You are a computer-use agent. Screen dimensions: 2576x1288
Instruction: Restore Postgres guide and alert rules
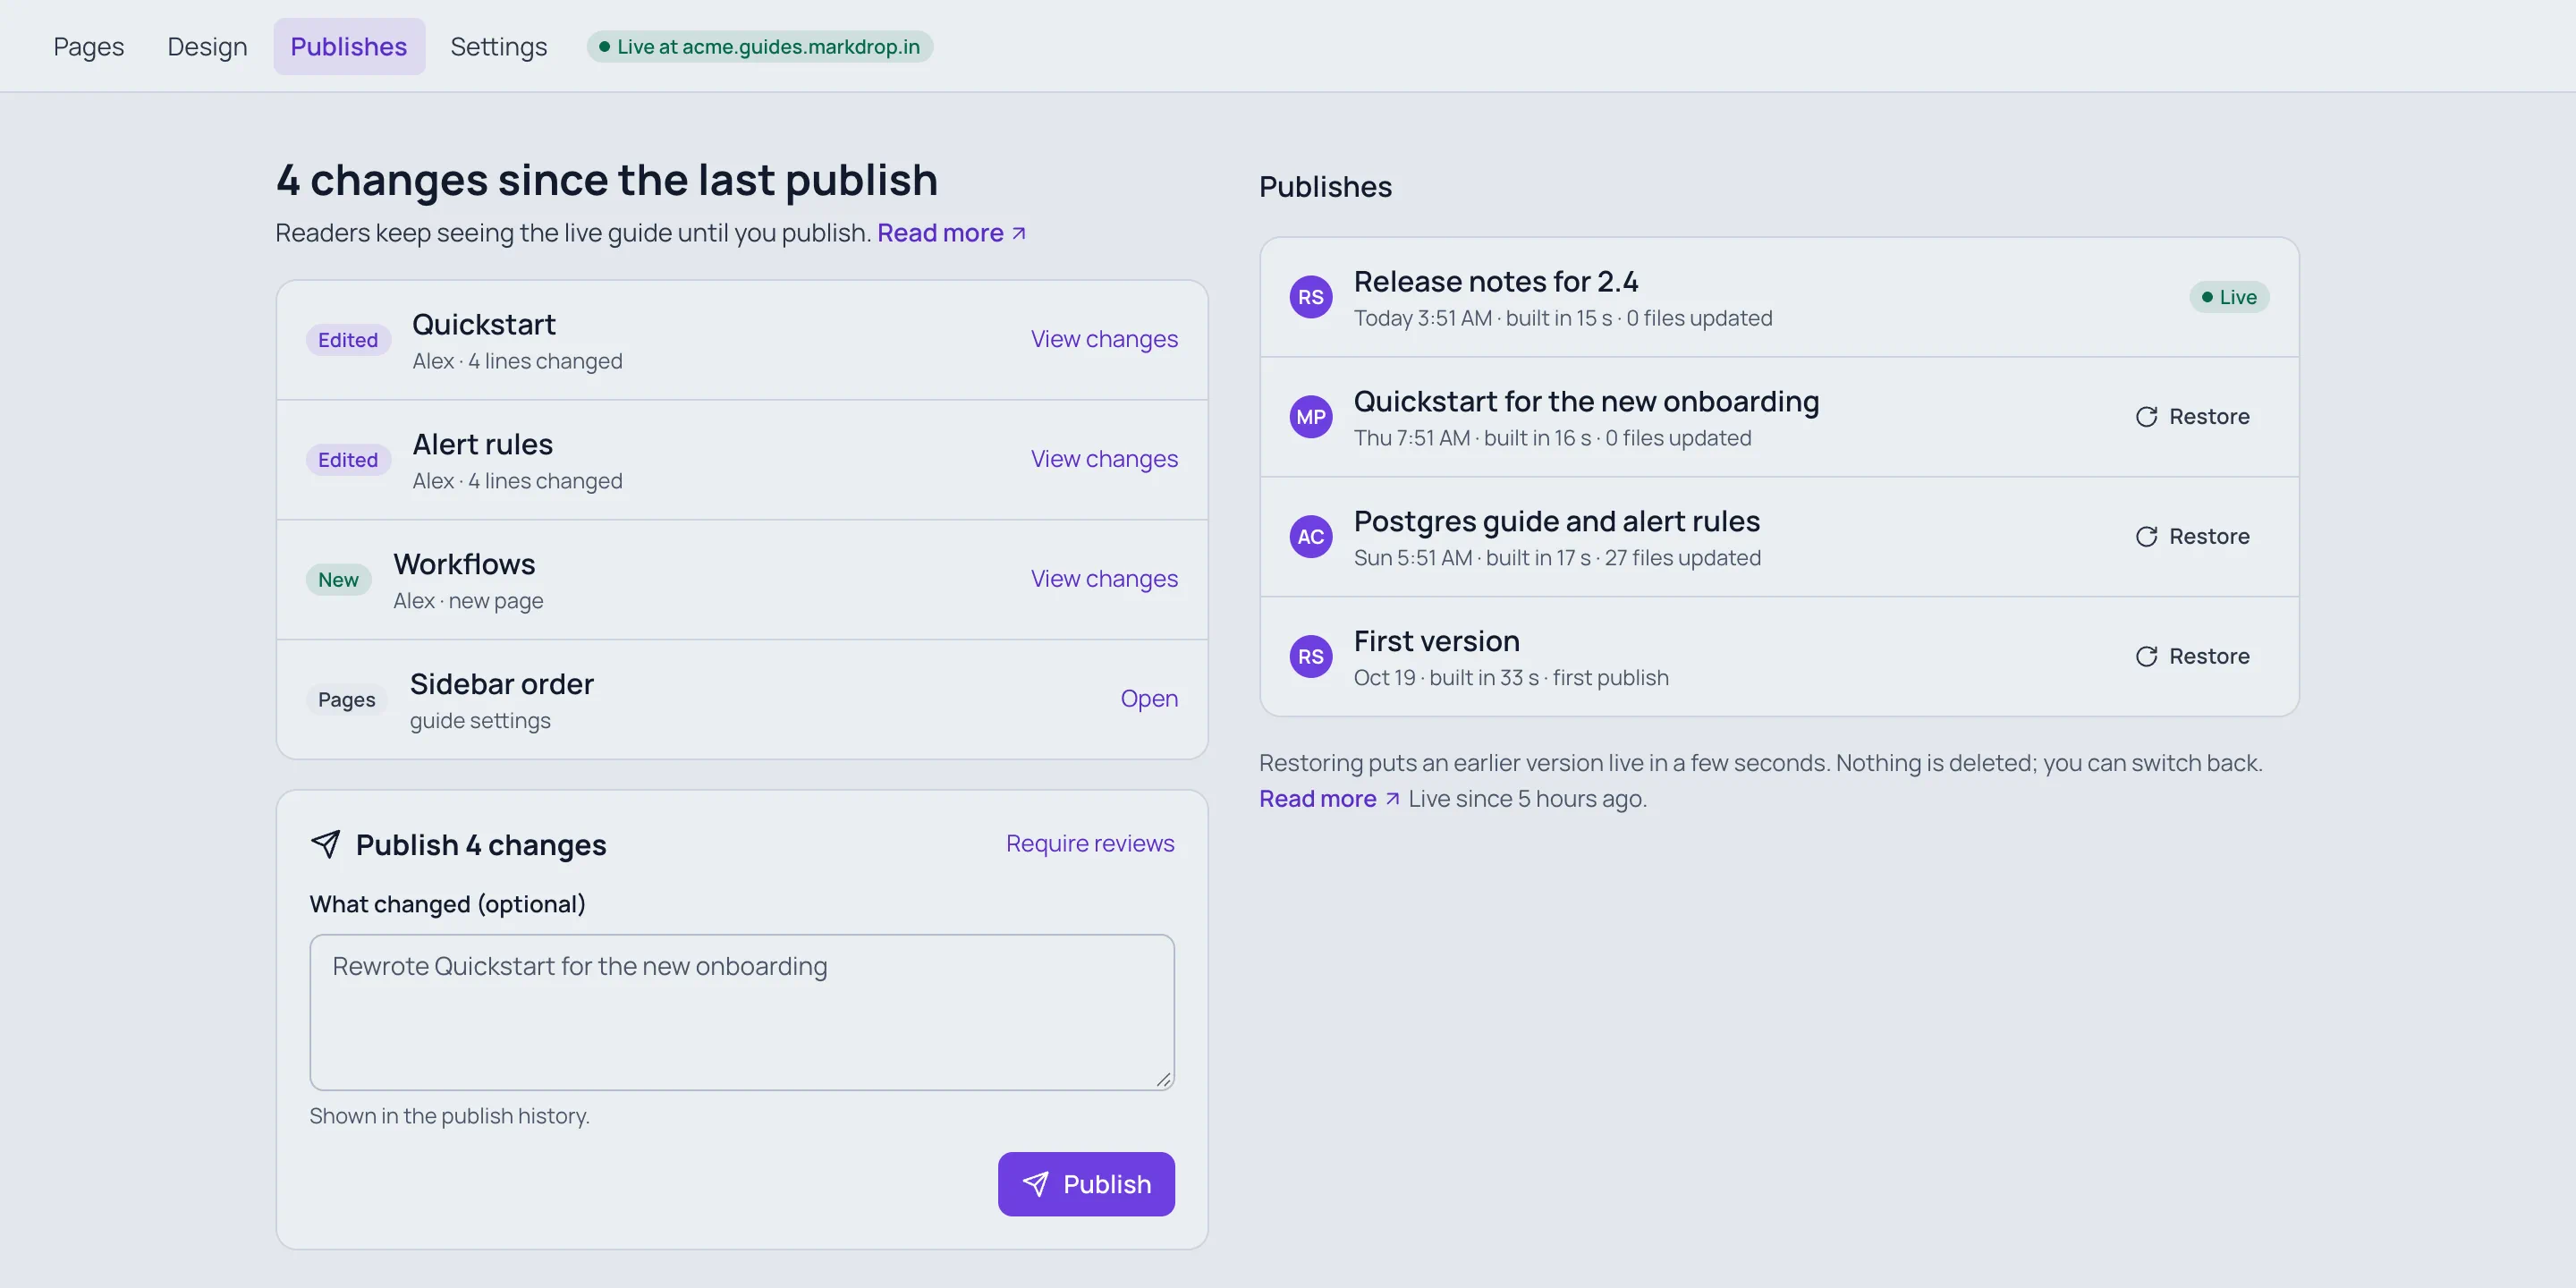[2192, 536]
